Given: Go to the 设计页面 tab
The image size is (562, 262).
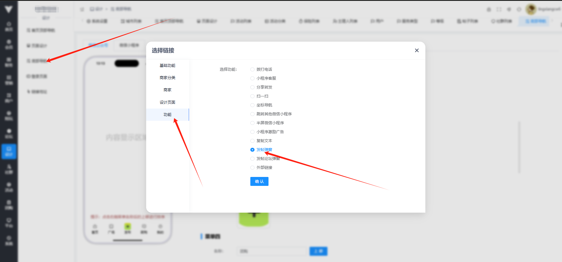Looking at the screenshot, I should coord(167,102).
